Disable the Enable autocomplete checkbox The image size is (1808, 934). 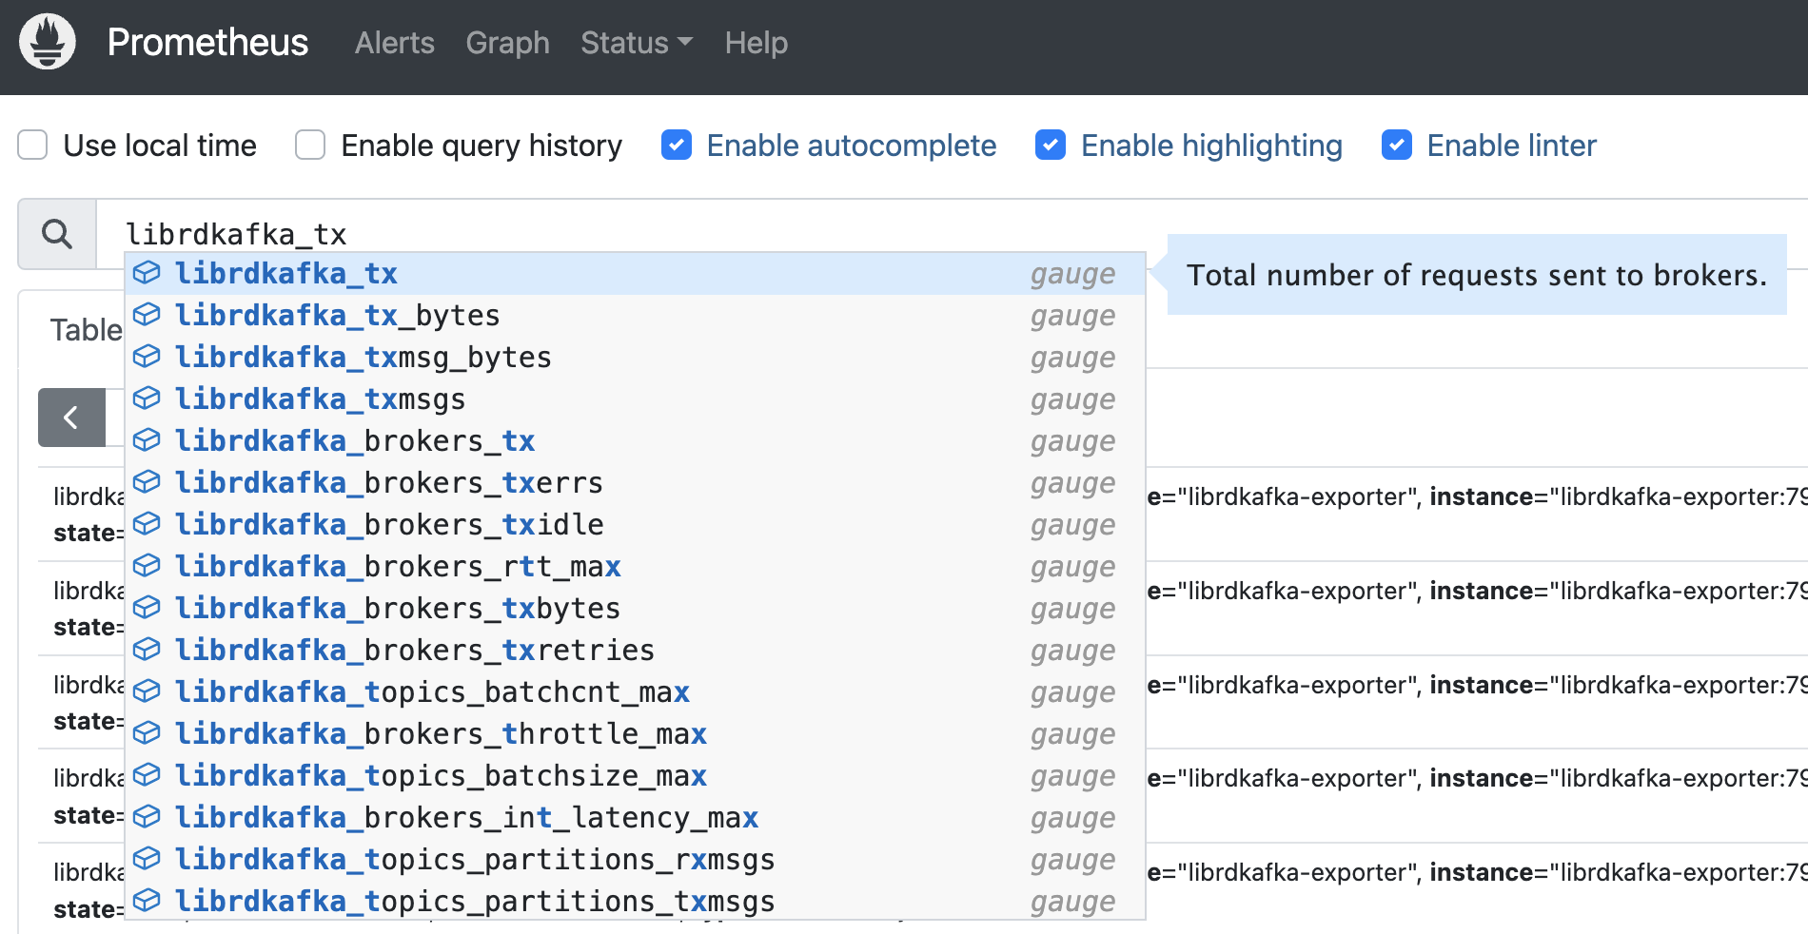point(677,146)
